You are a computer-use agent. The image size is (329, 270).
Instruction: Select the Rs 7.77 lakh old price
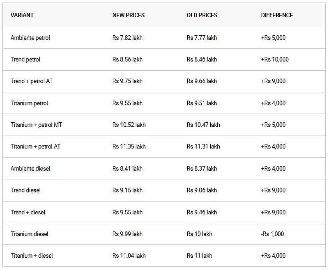pos(202,38)
